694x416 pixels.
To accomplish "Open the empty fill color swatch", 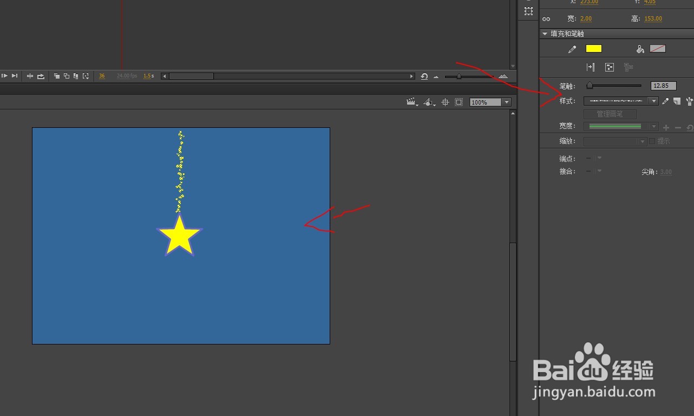I will (x=658, y=49).
